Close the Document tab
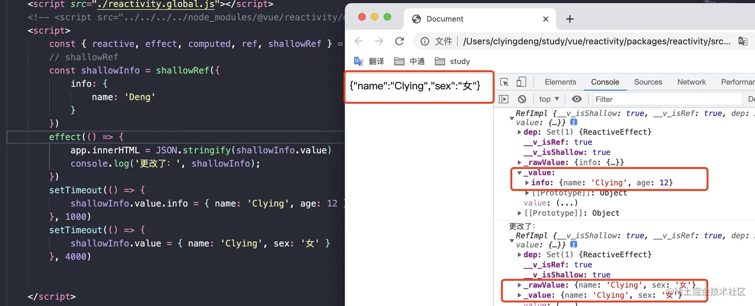755x306 pixels. (x=546, y=19)
